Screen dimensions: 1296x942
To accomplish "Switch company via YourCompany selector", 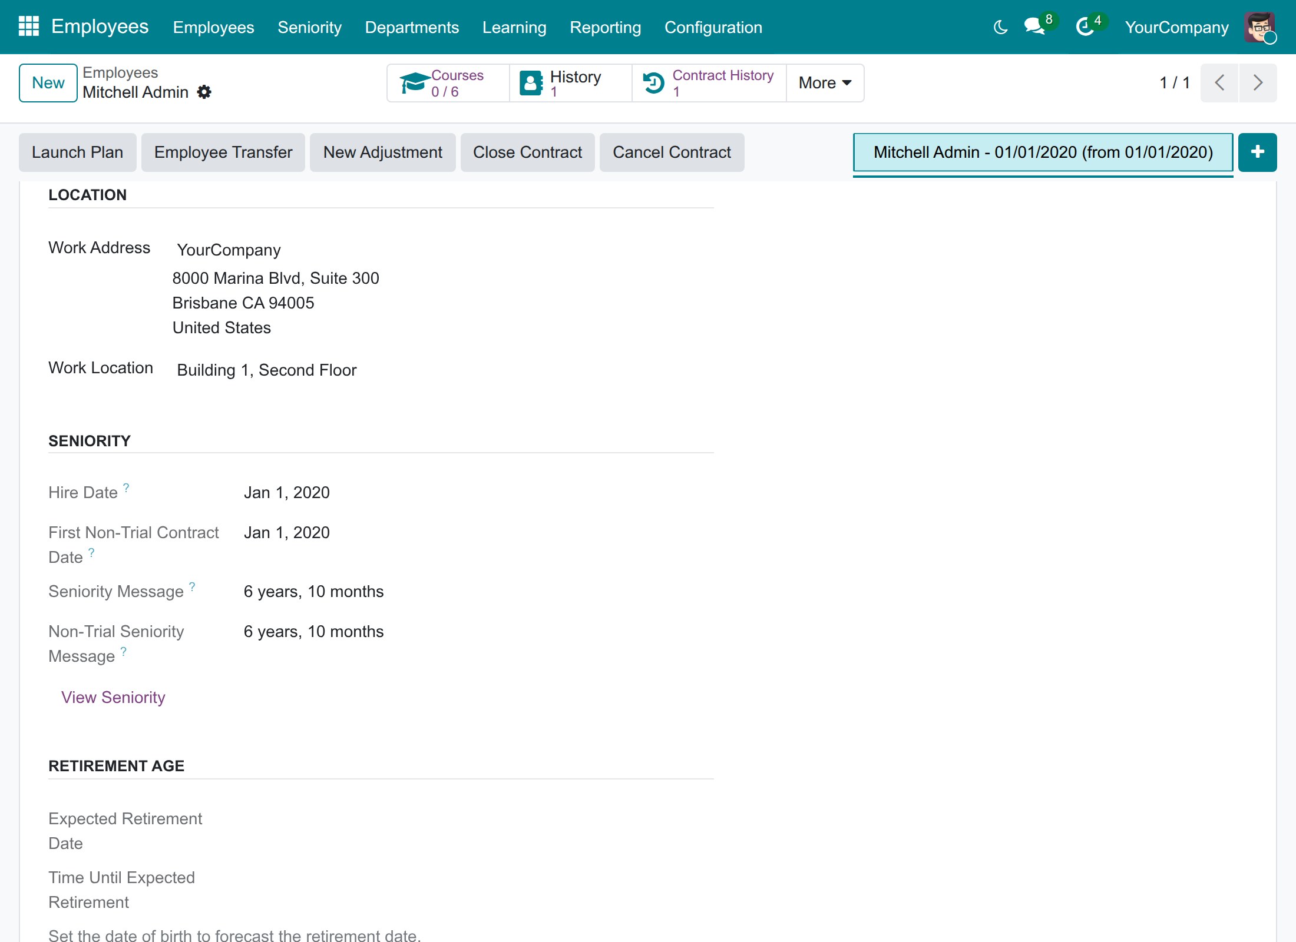I will click(1176, 27).
